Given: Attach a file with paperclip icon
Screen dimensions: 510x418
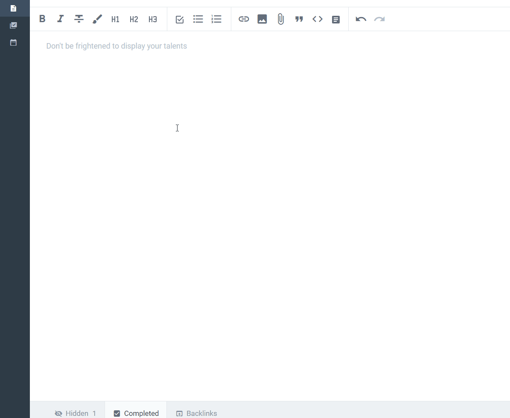Looking at the screenshot, I should click(281, 19).
